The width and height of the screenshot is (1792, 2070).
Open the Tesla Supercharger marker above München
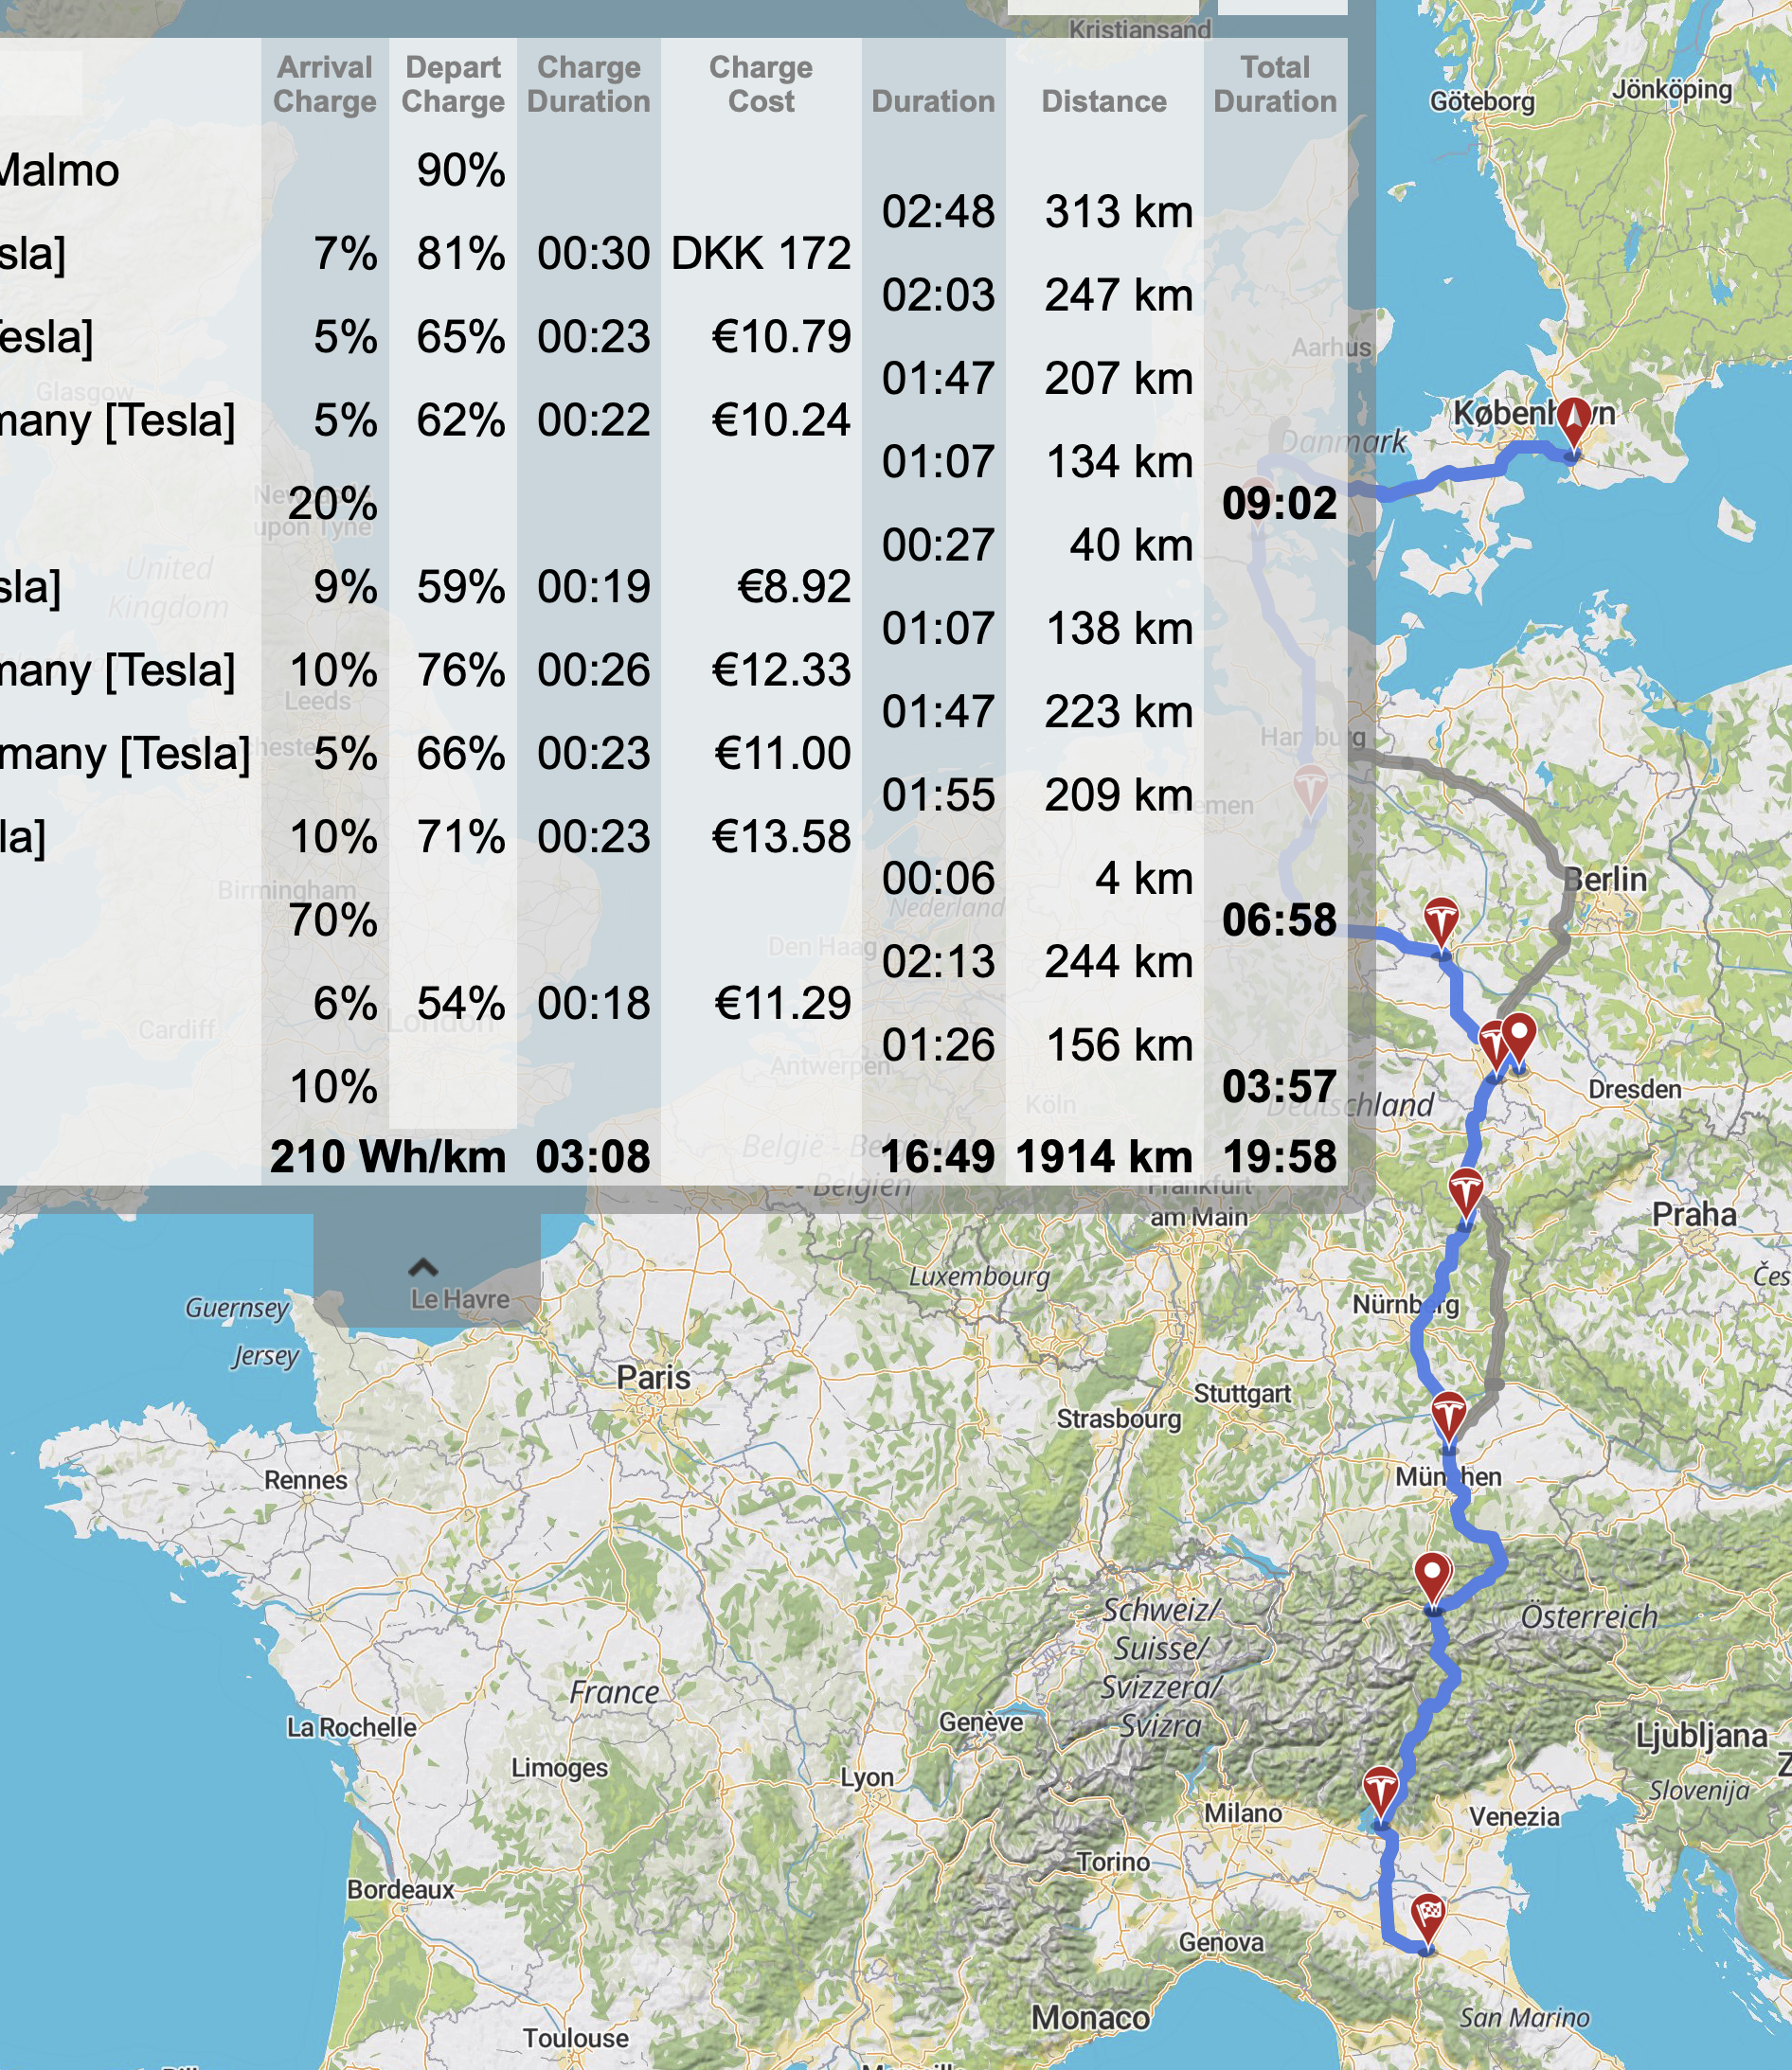pos(1448,1419)
